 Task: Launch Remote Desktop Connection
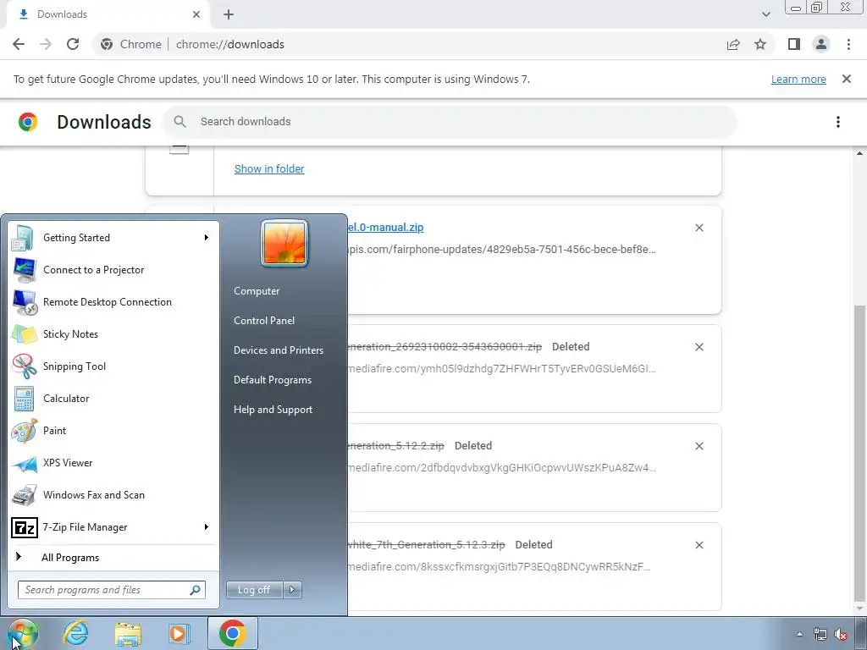114,302
